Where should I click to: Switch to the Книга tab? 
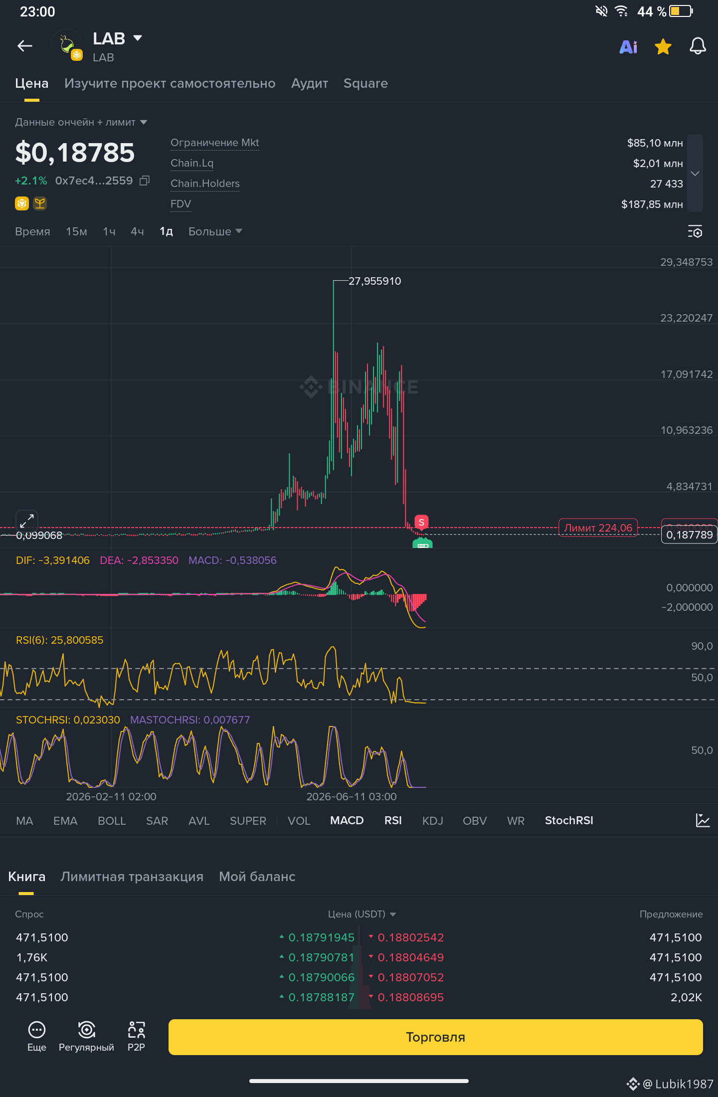pyautogui.click(x=26, y=877)
